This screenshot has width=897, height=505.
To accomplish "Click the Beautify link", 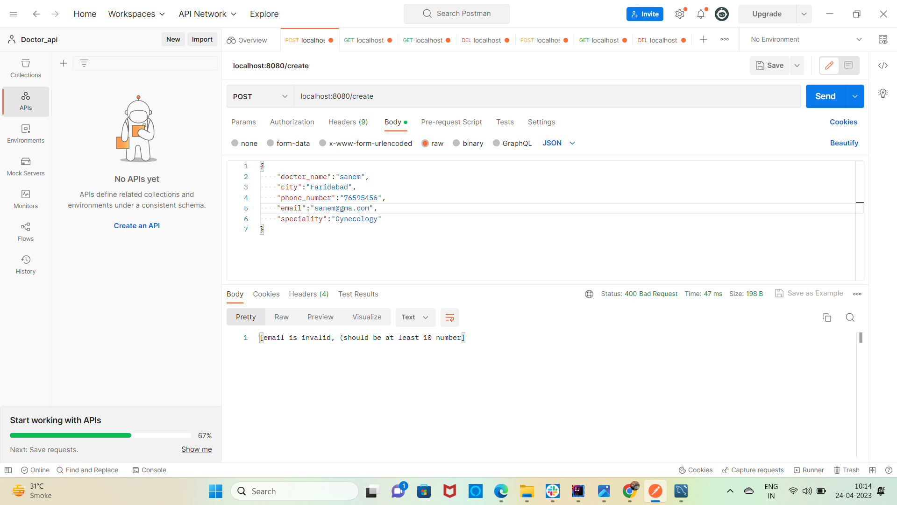I will coord(844,143).
